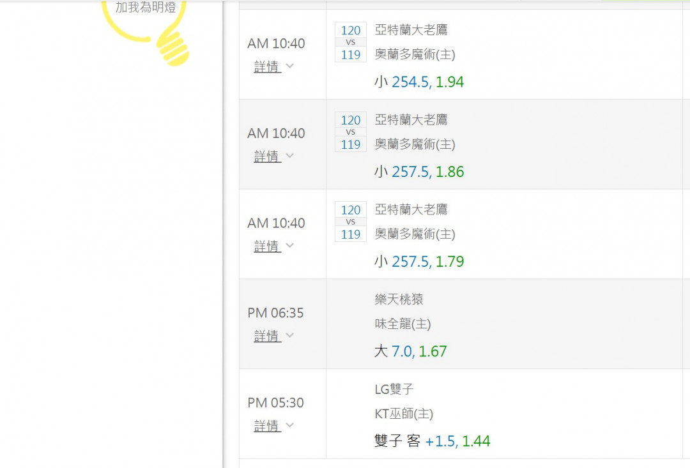Click score 120 in the 1.79 odds row
690x468 pixels.
(x=351, y=210)
